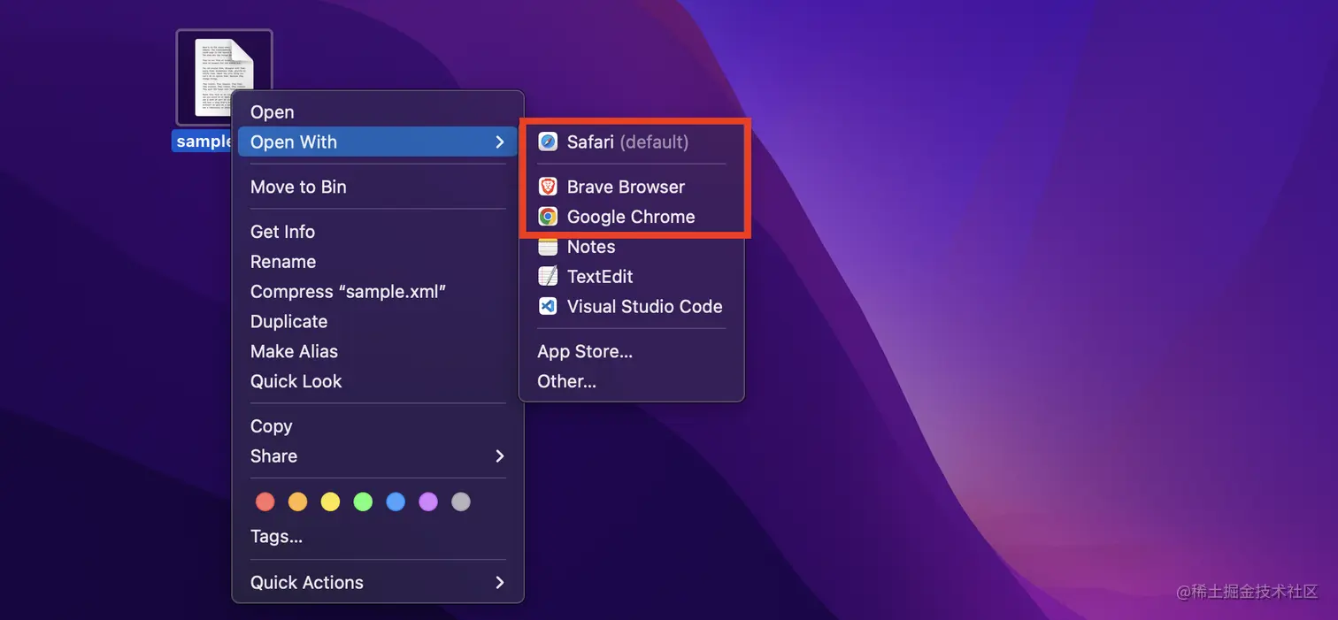Expand the Share submenu chevron
Viewport: 1338px width, 620px height.
(500, 456)
